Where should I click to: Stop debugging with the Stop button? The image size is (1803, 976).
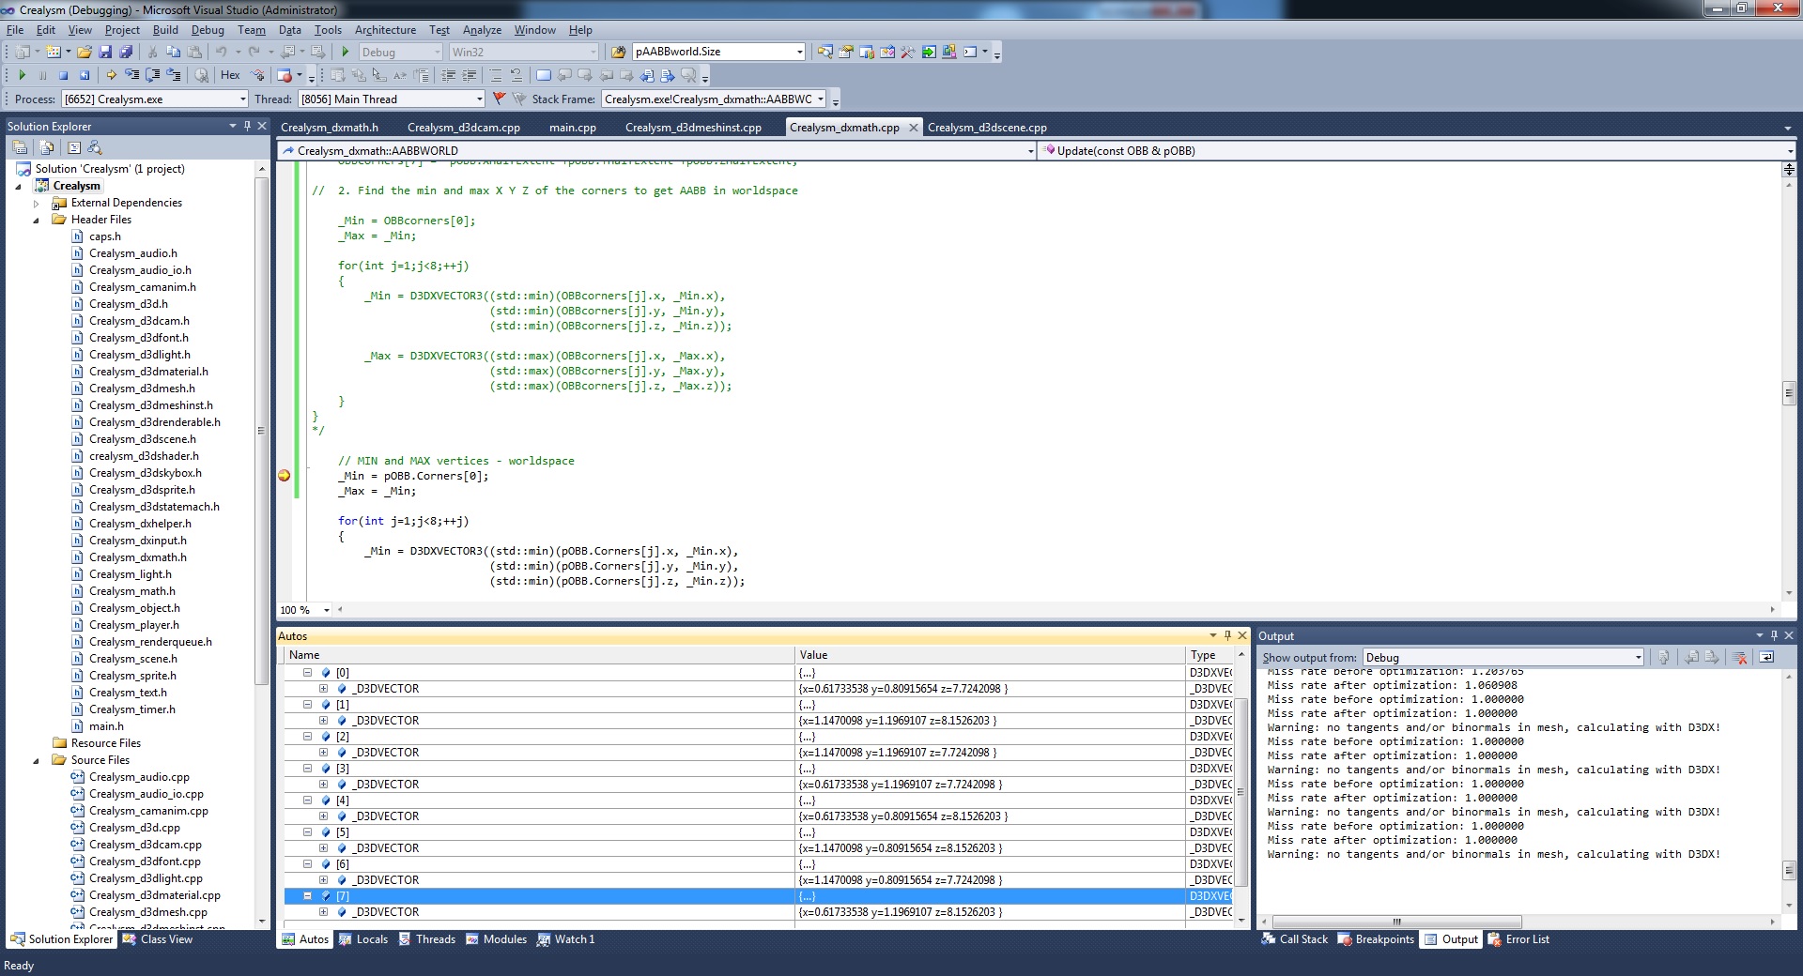(63, 75)
